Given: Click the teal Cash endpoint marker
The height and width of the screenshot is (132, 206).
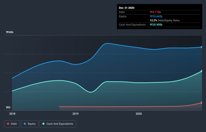Looking at the screenshot, I should [x=202, y=71].
